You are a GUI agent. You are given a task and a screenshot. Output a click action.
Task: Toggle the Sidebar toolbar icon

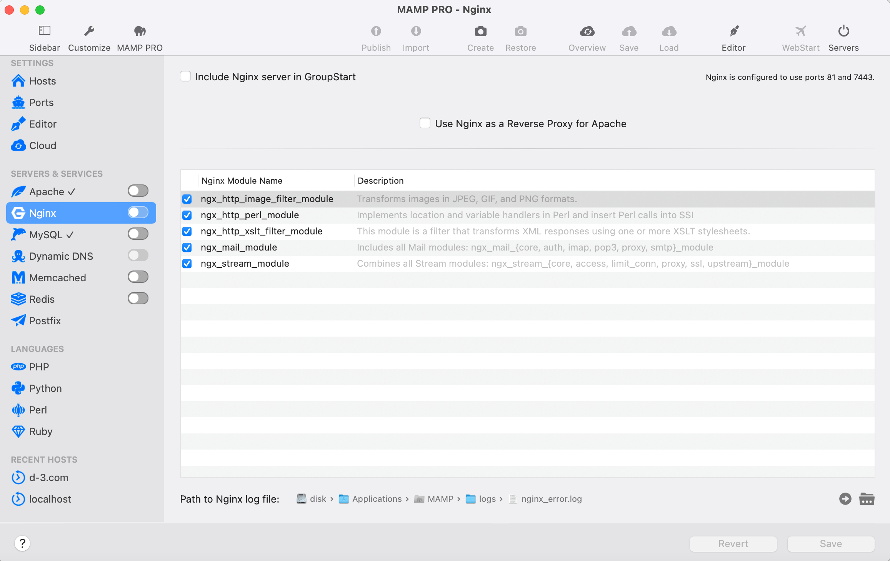[45, 31]
